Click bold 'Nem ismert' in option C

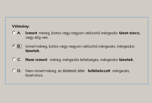click(36, 60)
